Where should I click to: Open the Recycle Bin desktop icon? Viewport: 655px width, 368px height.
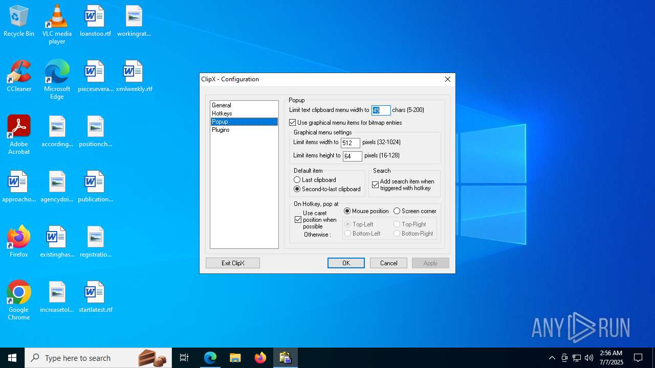tap(19, 21)
